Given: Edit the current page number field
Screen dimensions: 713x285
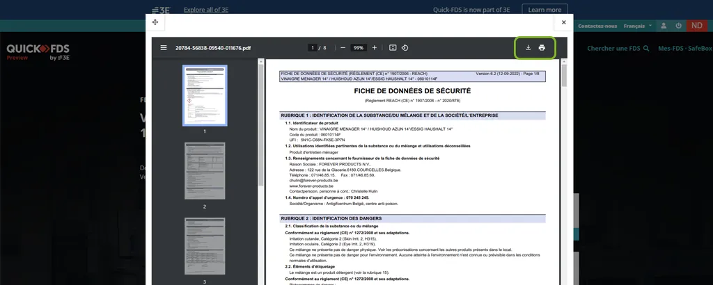Looking at the screenshot, I should pos(313,48).
